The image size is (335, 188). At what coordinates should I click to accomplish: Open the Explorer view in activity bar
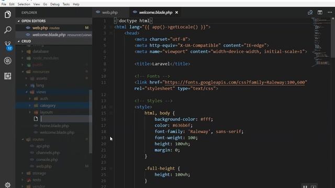click(8, 15)
